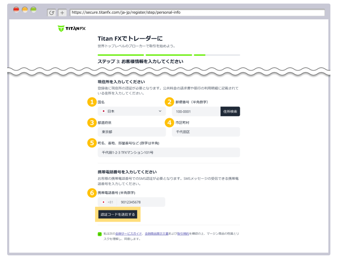Click the 郵便番号（半角数字）label
Image resolution: width=339 pixels, height=260 pixels.
click(192, 102)
